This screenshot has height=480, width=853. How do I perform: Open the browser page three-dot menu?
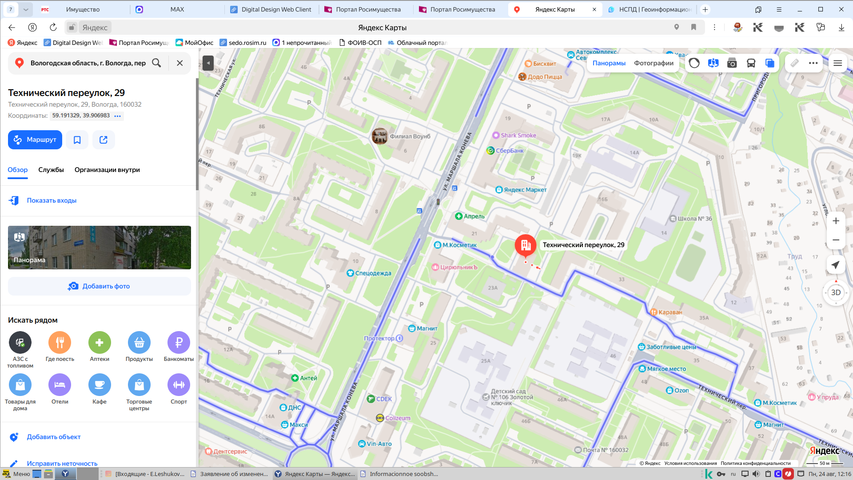coord(714,28)
